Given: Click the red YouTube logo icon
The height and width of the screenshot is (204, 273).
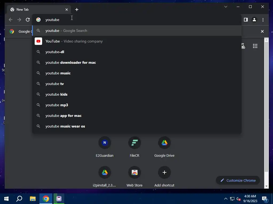Looking at the screenshot, I should [x=38, y=41].
